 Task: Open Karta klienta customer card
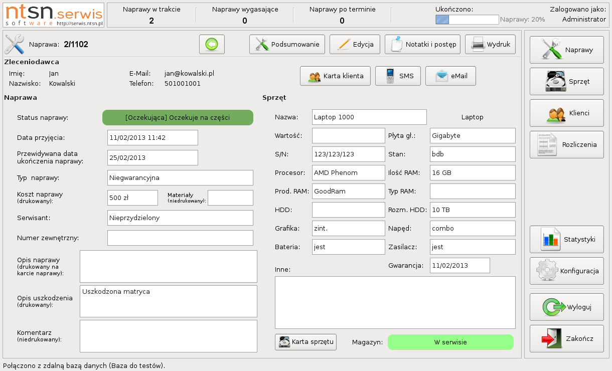[335, 76]
